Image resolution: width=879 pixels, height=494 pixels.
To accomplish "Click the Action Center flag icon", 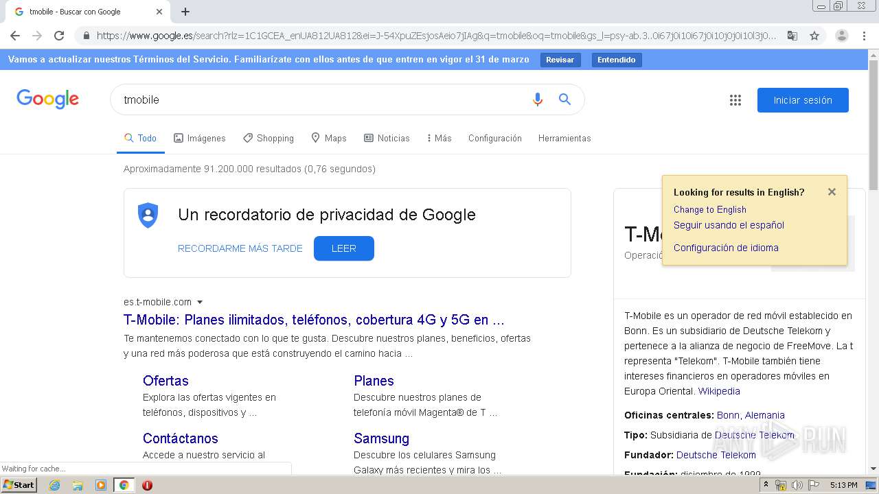I will (812, 485).
